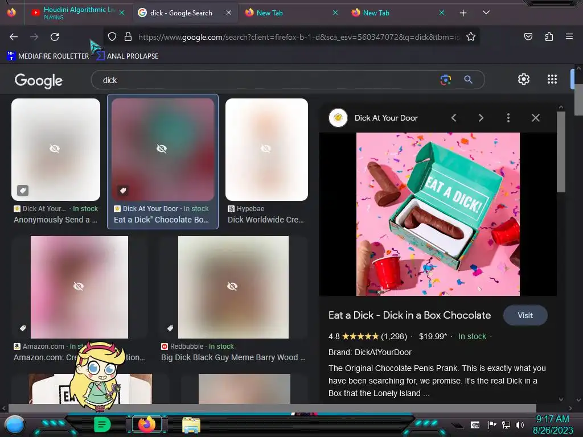Open the large product photo in preview panel
The width and height of the screenshot is (583, 437).
click(438, 214)
